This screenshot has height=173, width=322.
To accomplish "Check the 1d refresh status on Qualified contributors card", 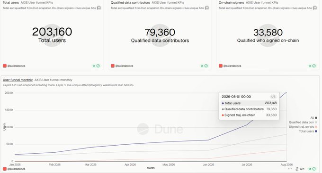I will point(204,66).
